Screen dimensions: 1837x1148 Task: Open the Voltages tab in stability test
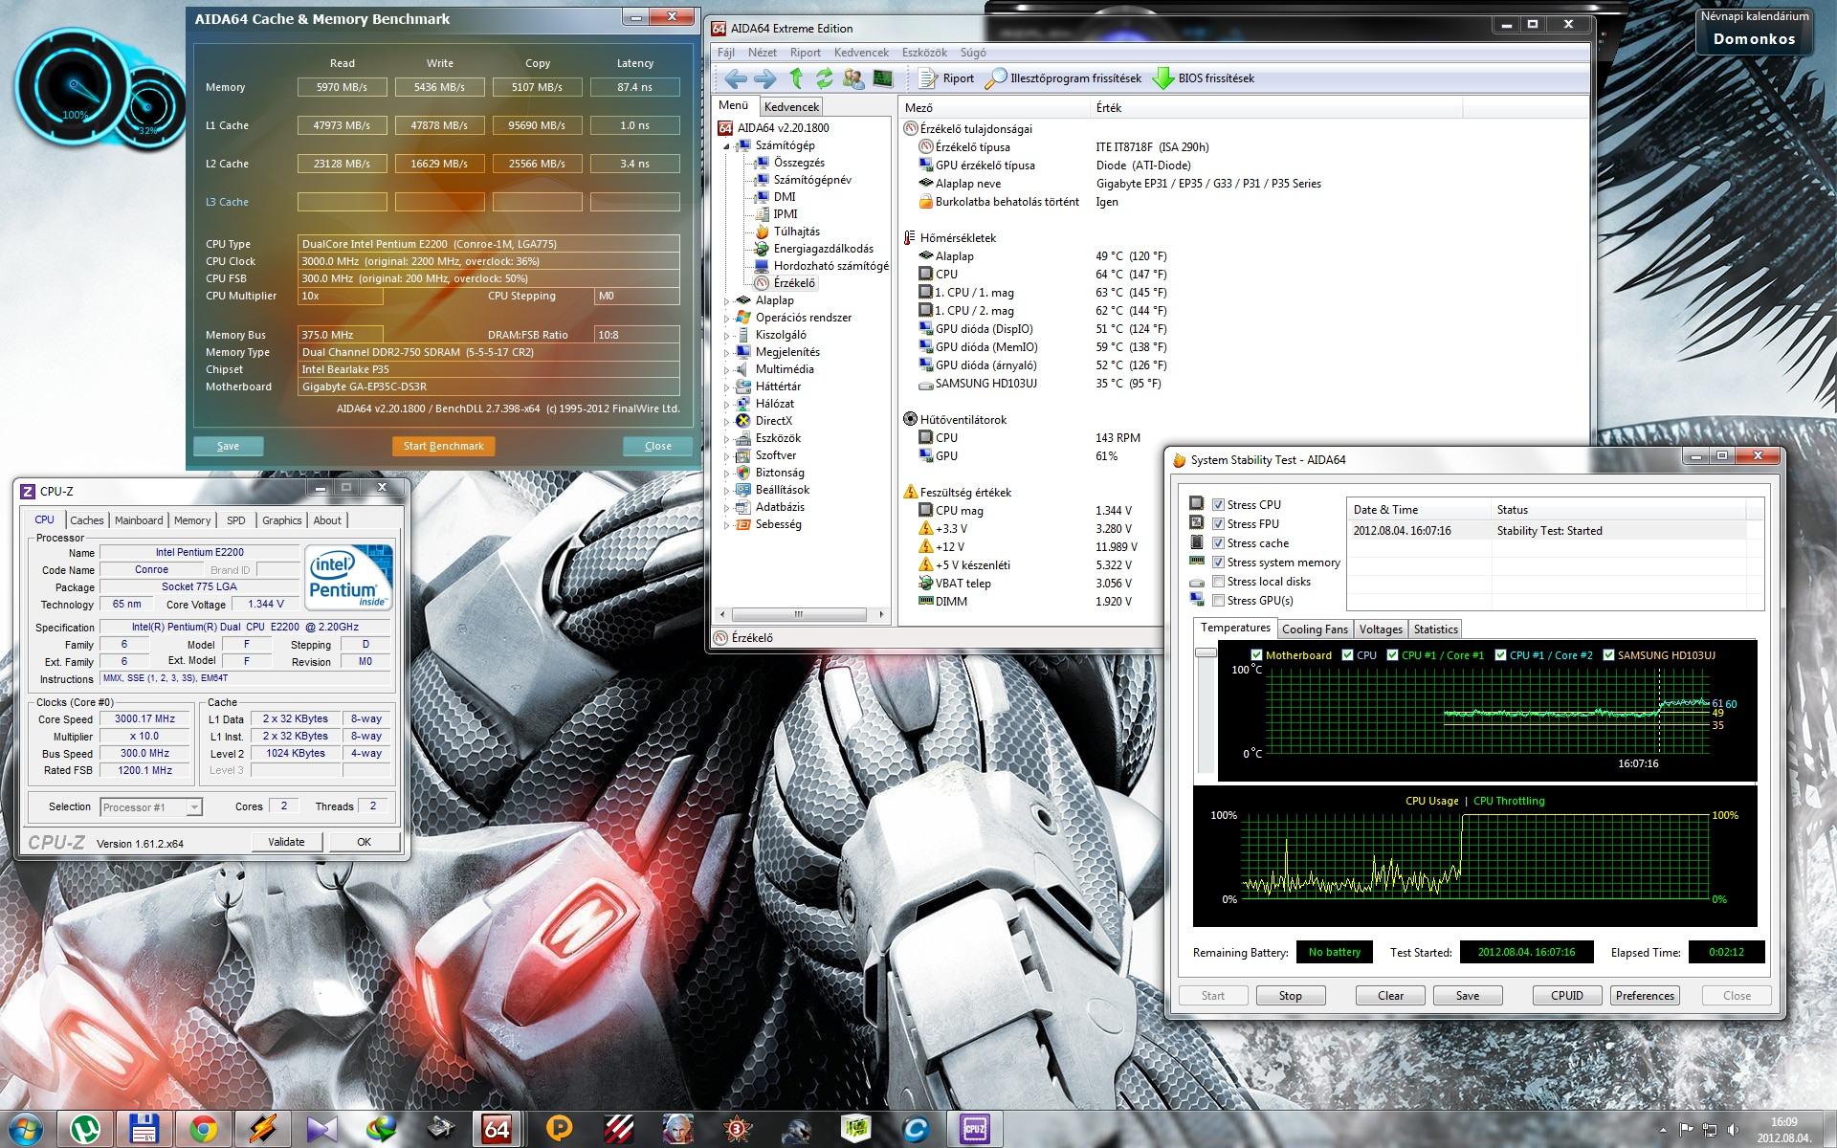(x=1381, y=629)
